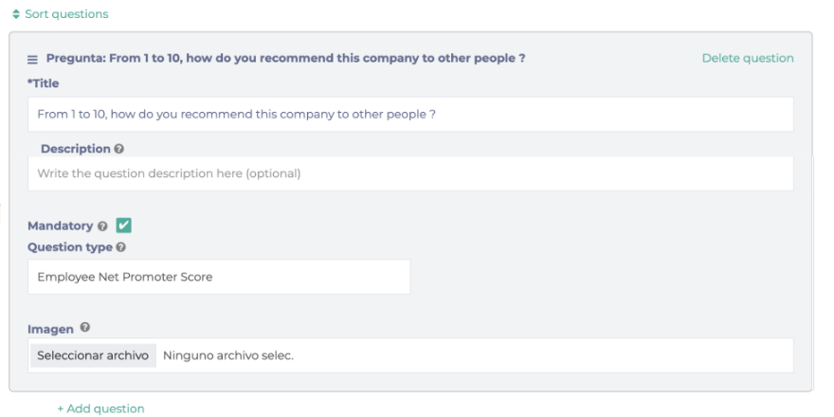This screenshot has height=417, width=834.
Task: Click the Sort questions link
Action: point(66,14)
